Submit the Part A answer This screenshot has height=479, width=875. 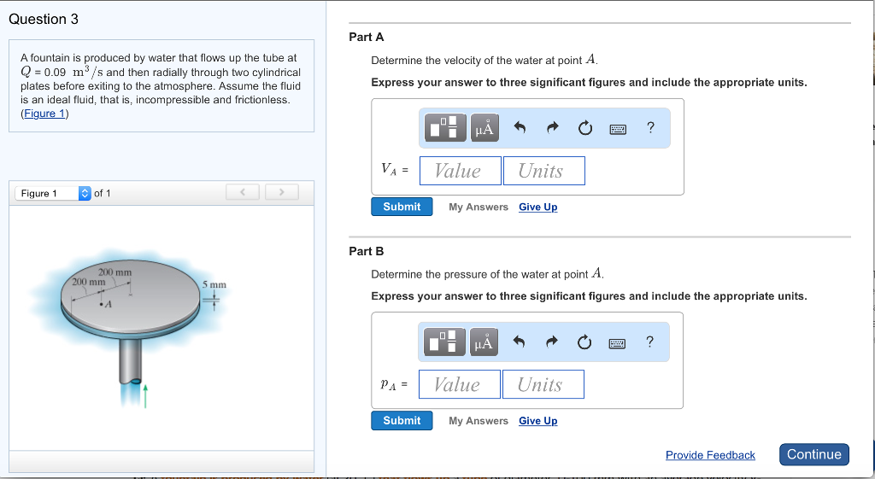coord(402,207)
